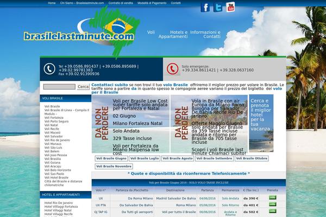Image resolution: width=326 pixels, height=217 pixels.
Task: Open Hotel Rio De Janeiro sidebar link
Action: click(59, 203)
